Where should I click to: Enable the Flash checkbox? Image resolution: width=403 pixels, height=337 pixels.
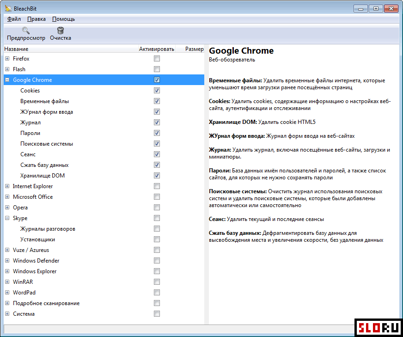point(157,69)
